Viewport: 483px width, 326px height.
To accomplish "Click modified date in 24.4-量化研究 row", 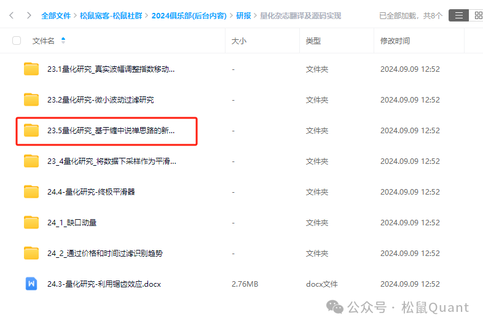I will pos(410,192).
